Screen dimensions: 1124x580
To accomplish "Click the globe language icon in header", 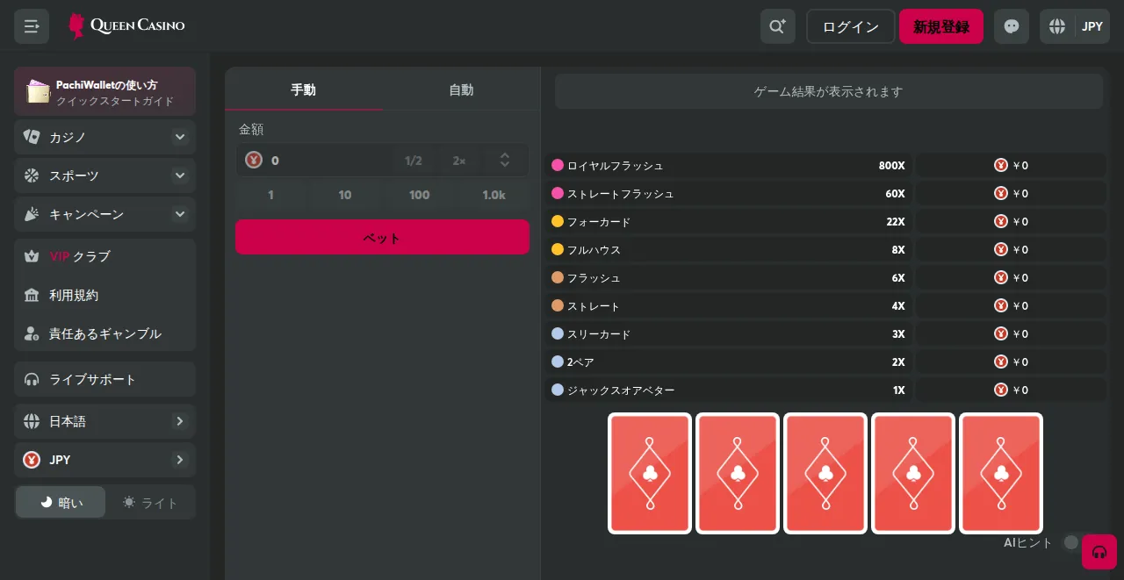I will click(1057, 26).
